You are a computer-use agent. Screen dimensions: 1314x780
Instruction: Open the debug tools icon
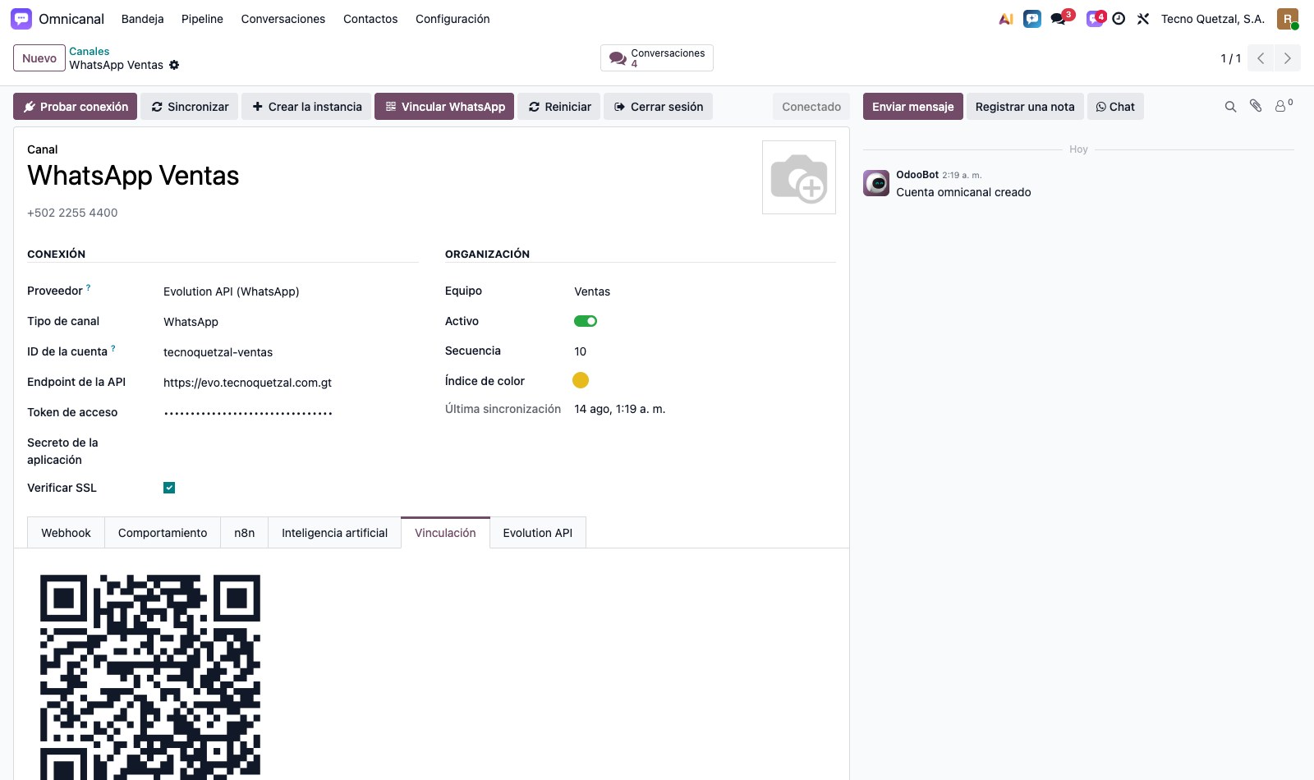(1143, 19)
